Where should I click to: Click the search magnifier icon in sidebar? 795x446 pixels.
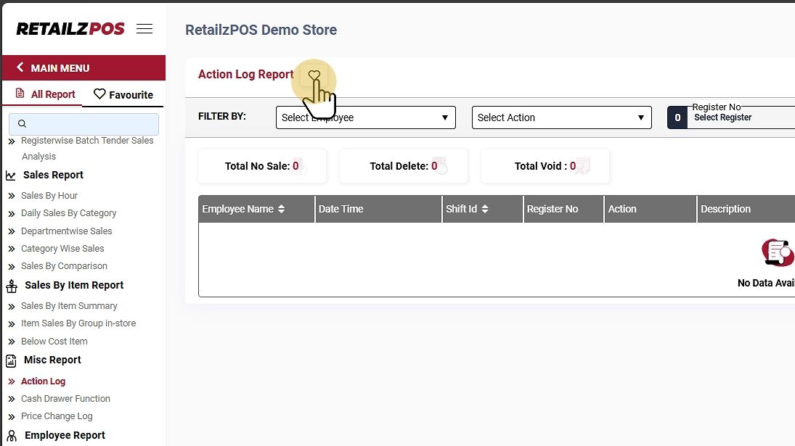pyautogui.click(x=22, y=124)
